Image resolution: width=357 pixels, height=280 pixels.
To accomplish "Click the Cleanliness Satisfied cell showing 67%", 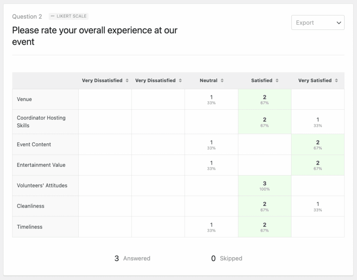I will tap(264, 206).
